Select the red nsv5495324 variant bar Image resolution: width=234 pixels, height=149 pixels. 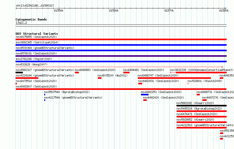tap(202, 111)
